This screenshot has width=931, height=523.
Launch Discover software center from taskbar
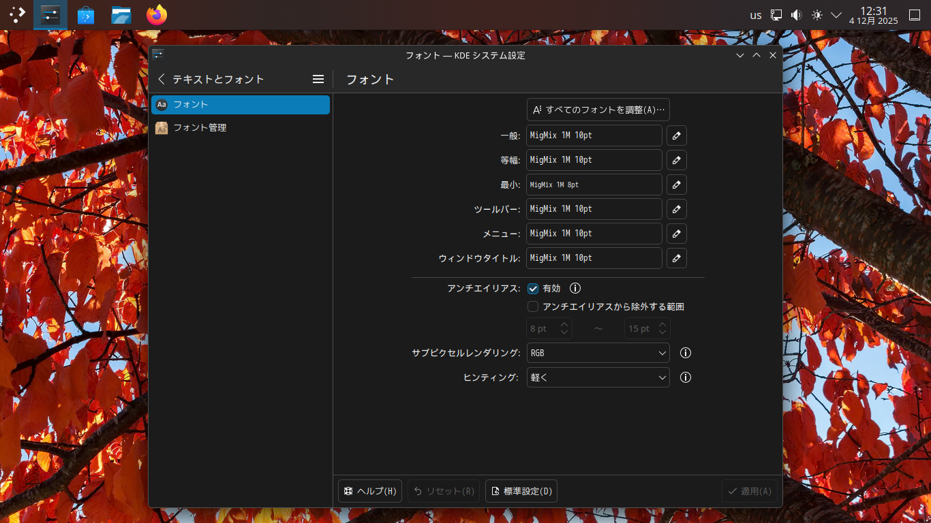click(86, 14)
